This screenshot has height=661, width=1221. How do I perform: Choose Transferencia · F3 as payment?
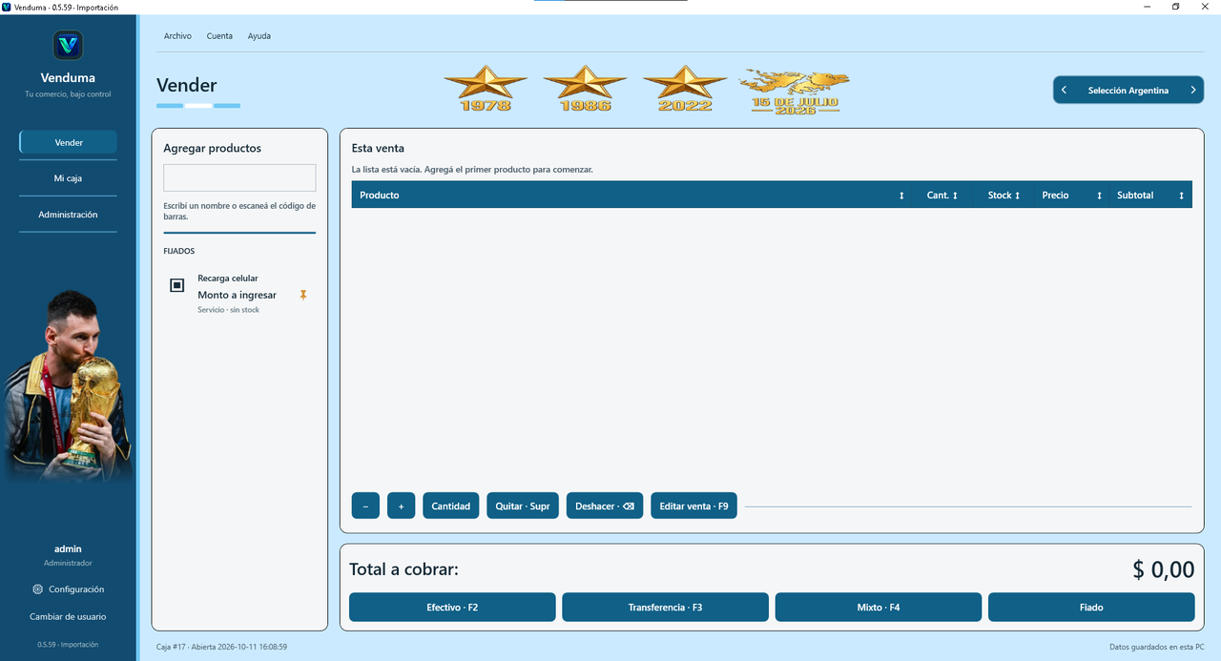[665, 608]
